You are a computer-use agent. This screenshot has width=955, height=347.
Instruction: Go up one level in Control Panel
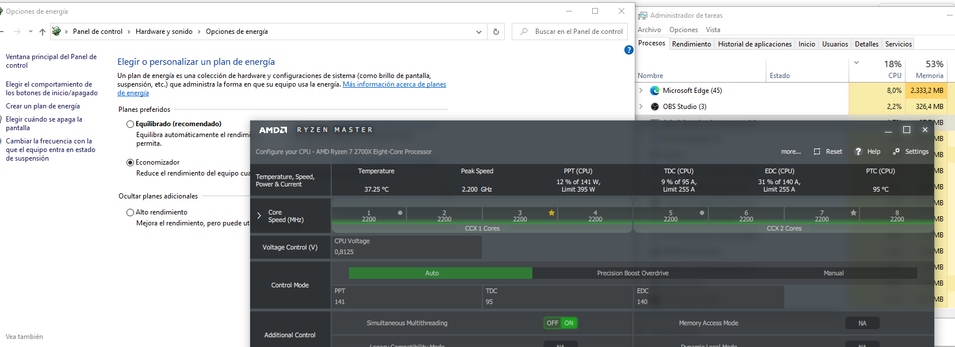click(x=43, y=32)
